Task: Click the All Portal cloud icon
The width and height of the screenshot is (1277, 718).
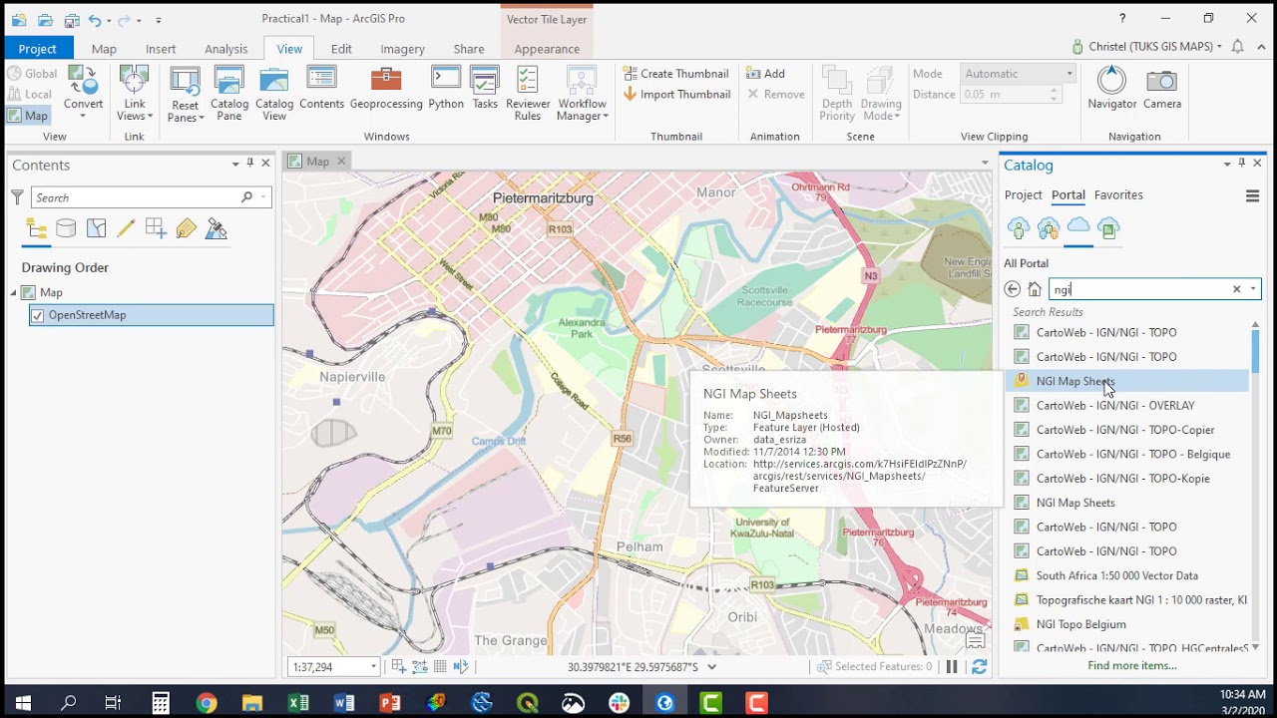Action: [x=1078, y=226]
